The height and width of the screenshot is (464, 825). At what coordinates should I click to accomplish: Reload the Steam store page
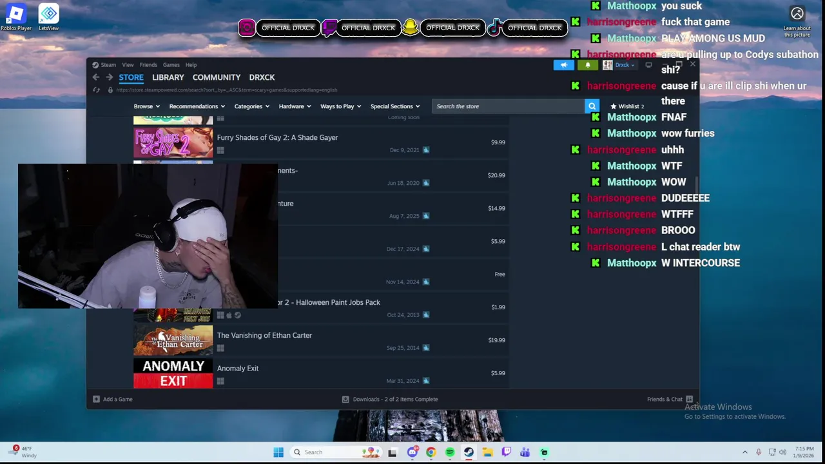tap(96, 90)
